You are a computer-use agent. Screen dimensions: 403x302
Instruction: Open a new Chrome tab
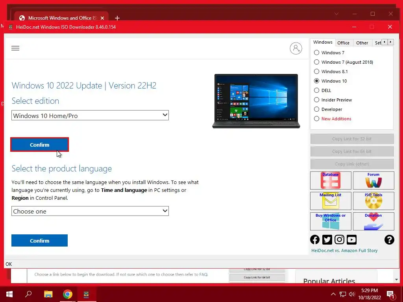click(117, 18)
